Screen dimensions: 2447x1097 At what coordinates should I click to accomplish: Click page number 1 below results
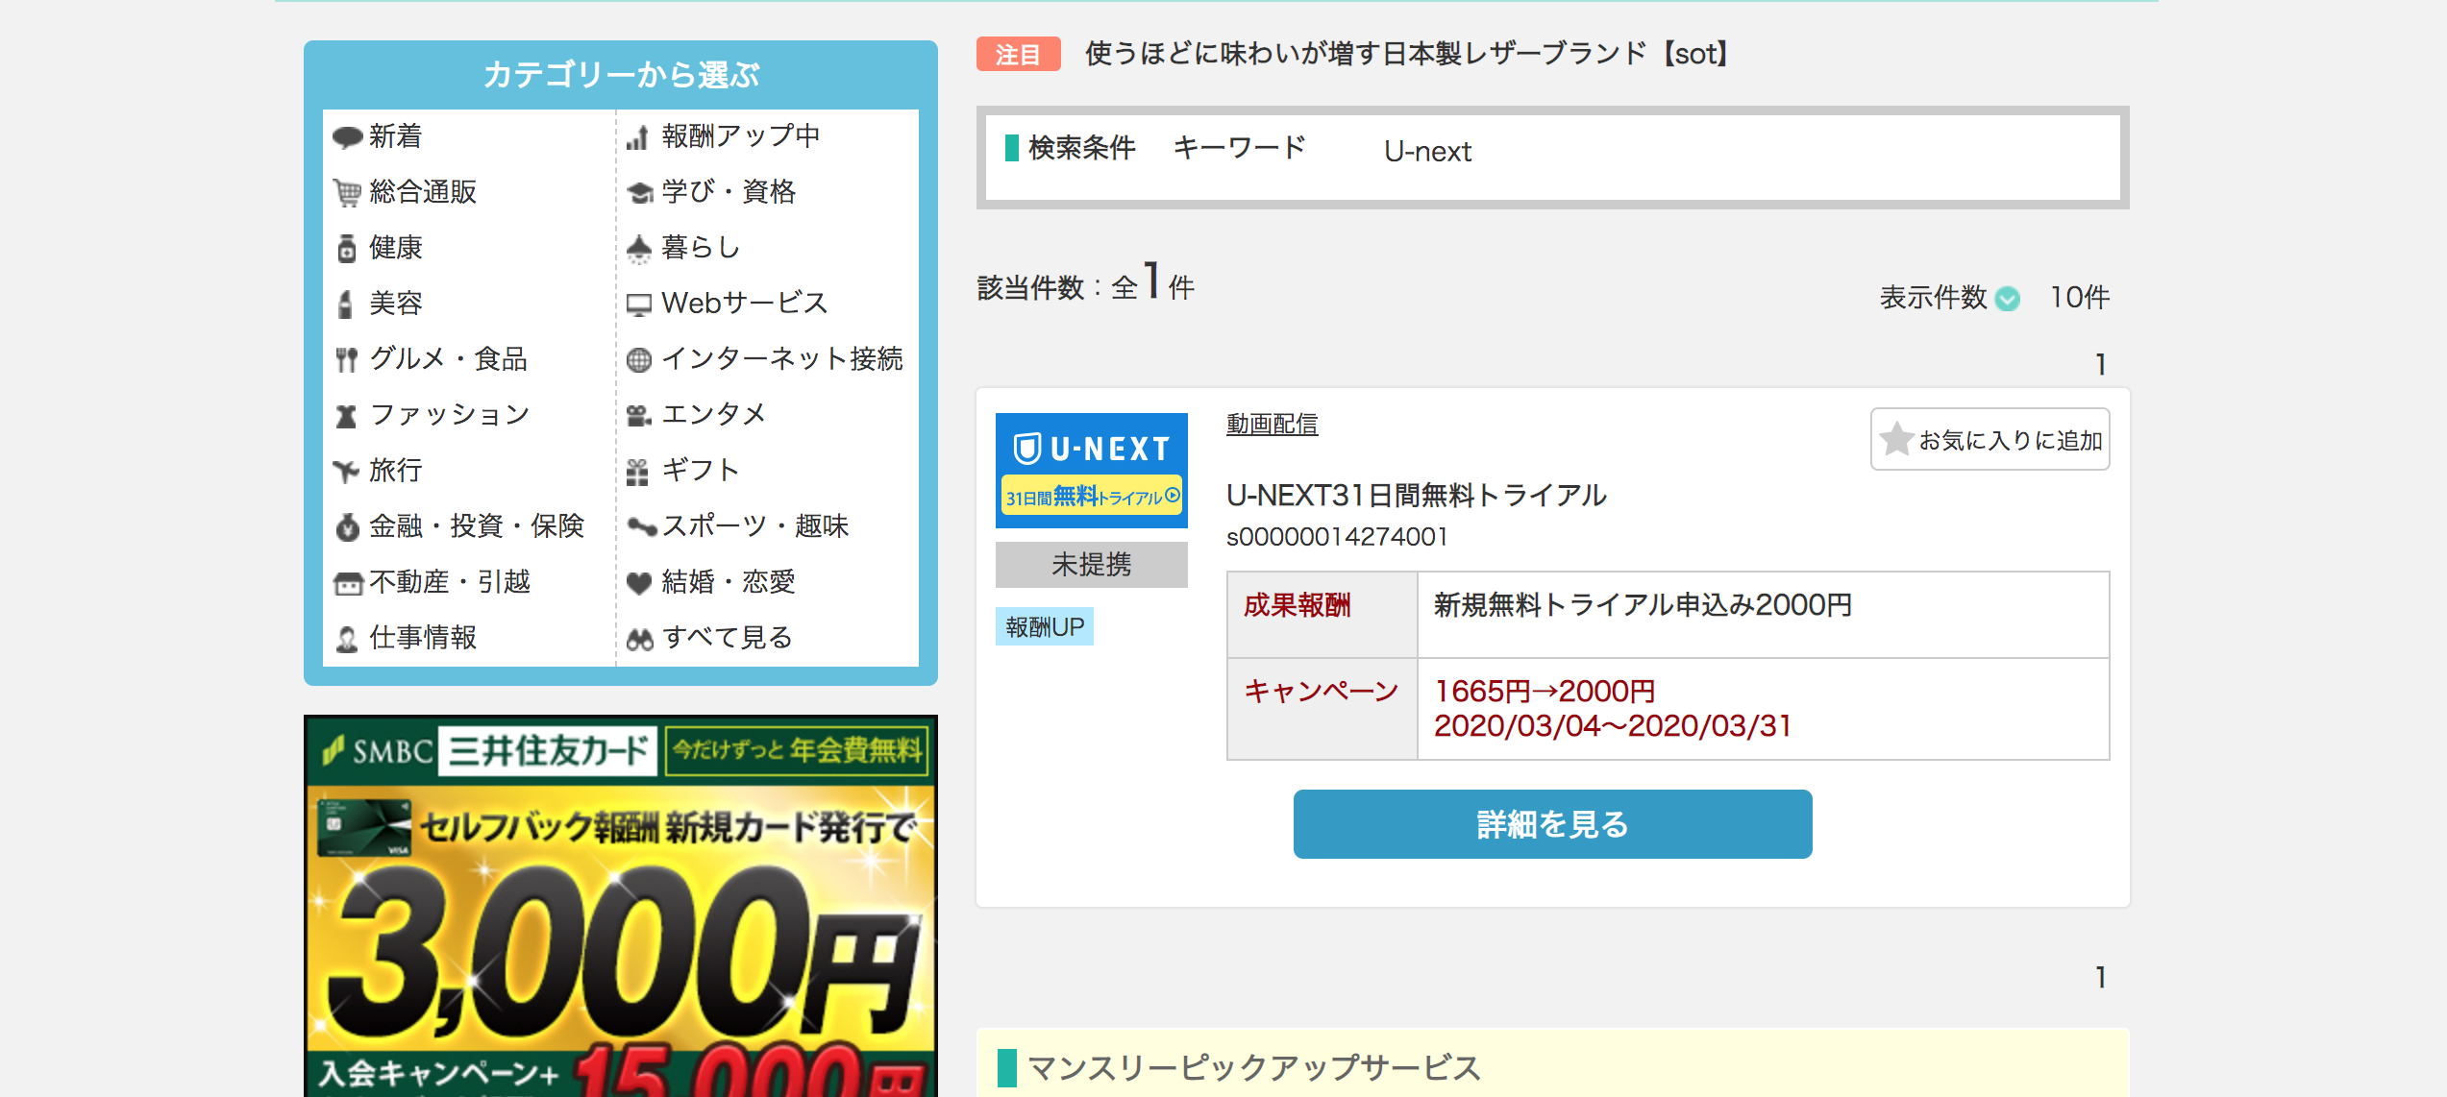[2100, 978]
